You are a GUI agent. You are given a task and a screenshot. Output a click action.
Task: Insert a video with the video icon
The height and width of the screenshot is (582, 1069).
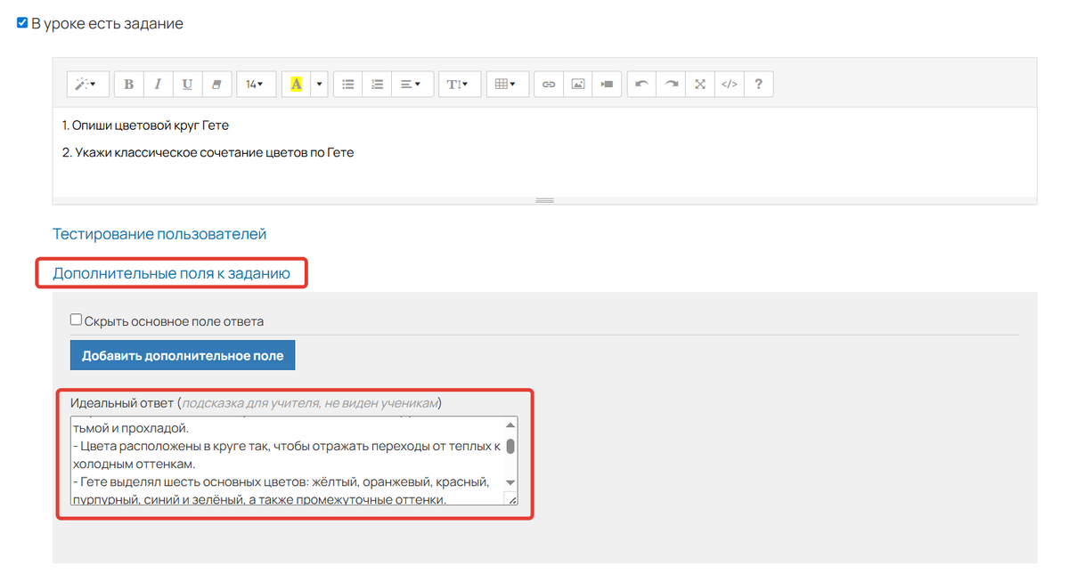click(607, 84)
